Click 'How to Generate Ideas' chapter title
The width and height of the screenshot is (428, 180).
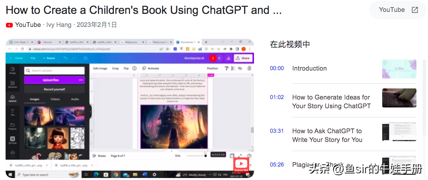point(331,101)
